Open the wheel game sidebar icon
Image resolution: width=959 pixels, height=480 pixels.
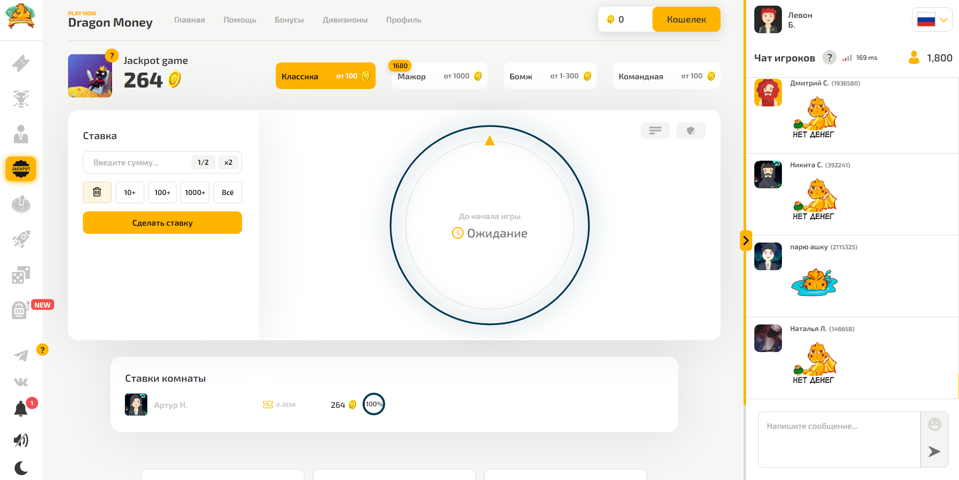click(21, 204)
